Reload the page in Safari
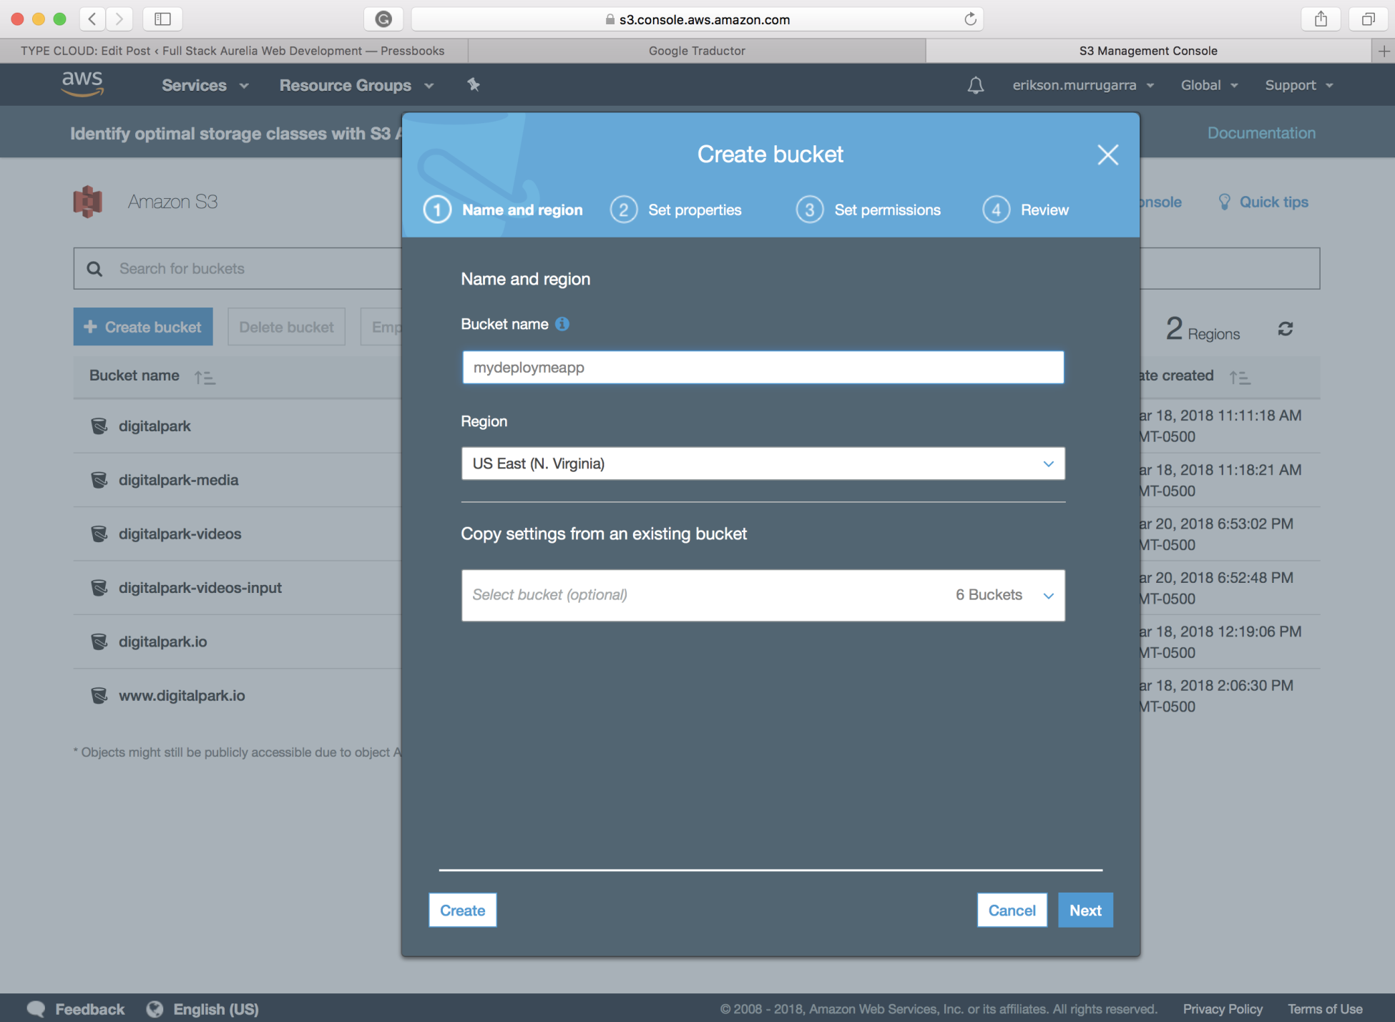Viewport: 1395px width, 1022px height. (970, 19)
